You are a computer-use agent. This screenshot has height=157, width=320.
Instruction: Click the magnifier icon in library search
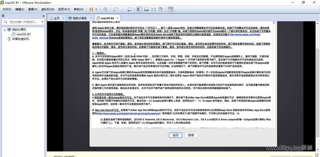pos(6,22)
